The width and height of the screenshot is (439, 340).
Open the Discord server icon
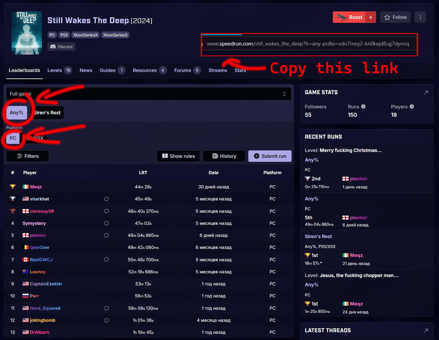[x=52, y=46]
